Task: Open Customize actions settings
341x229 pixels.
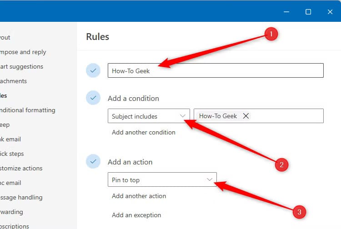Action: click(21, 168)
